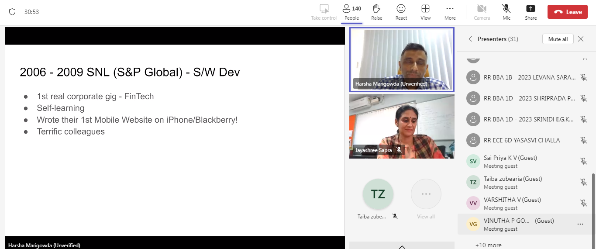The height and width of the screenshot is (249, 596).
Task: Open the React emoji menu
Action: 401,12
